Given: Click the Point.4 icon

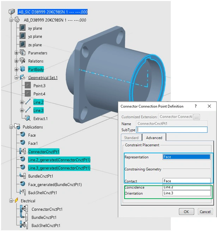Looking at the screenshot, I should click(28, 94).
